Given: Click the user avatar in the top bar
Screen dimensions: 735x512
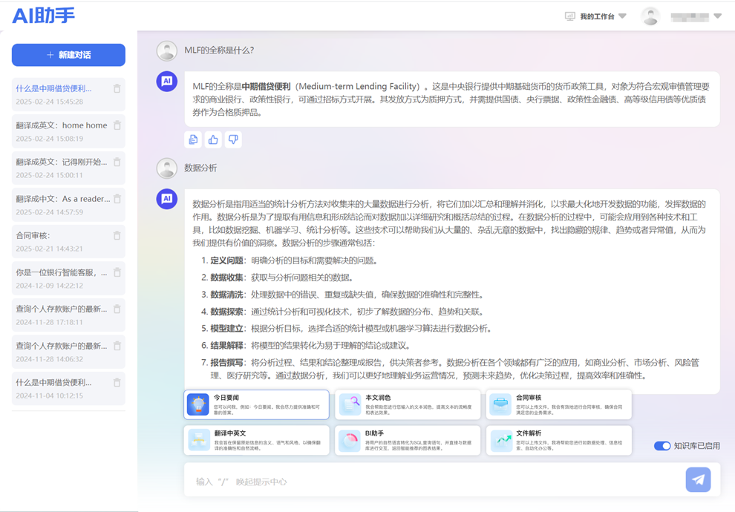Looking at the screenshot, I should [650, 16].
